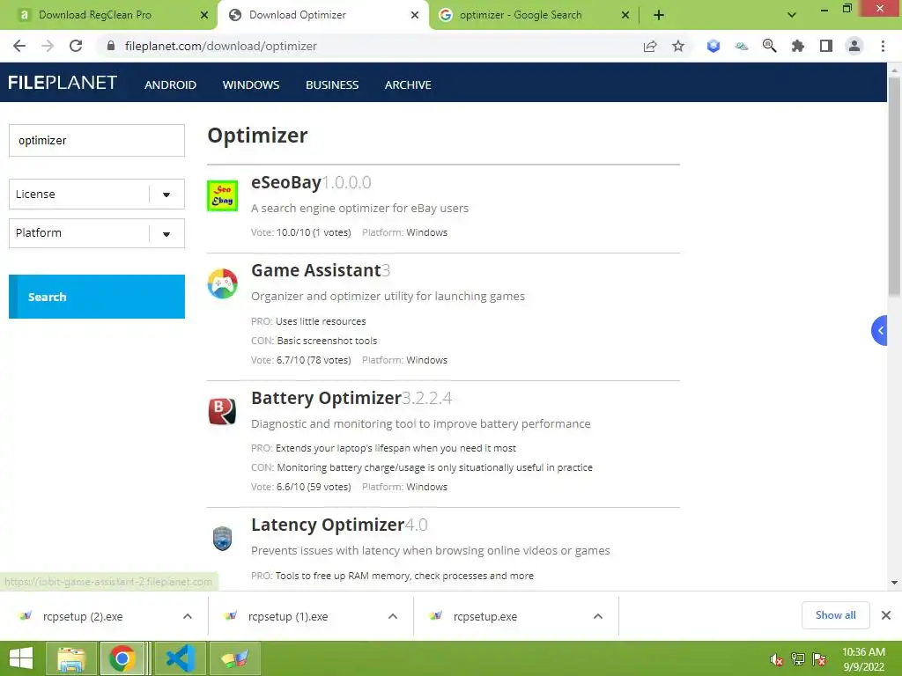Open the BUSINESS menu
This screenshot has width=902, height=676.
[x=332, y=84]
